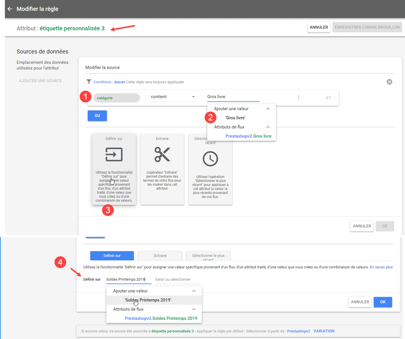Pick 'Soldes Printemps 2019' value suggestion
The height and width of the screenshot is (339, 405).
148,300
